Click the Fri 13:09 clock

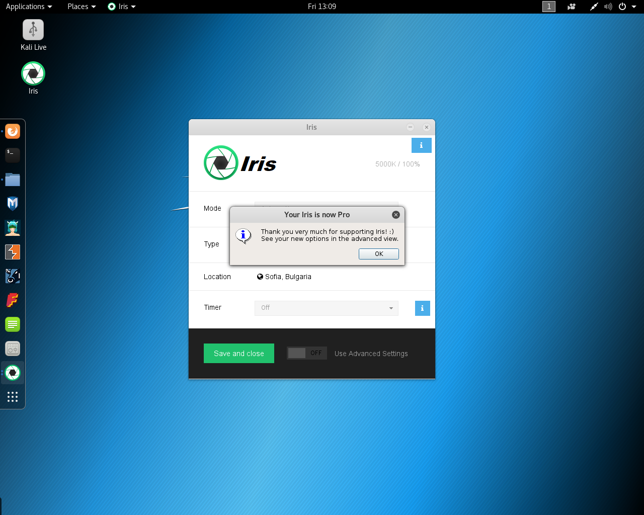(x=322, y=7)
